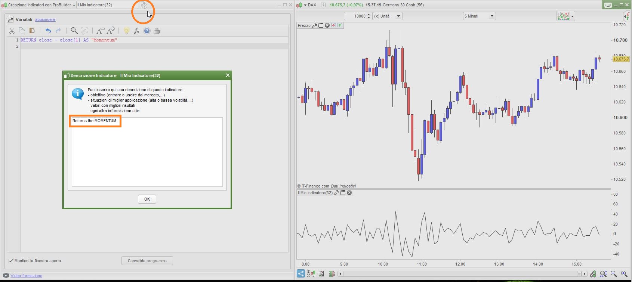Screen dimensions: 632x282
Task: Increase the editor font size
Action: [x=111, y=31]
